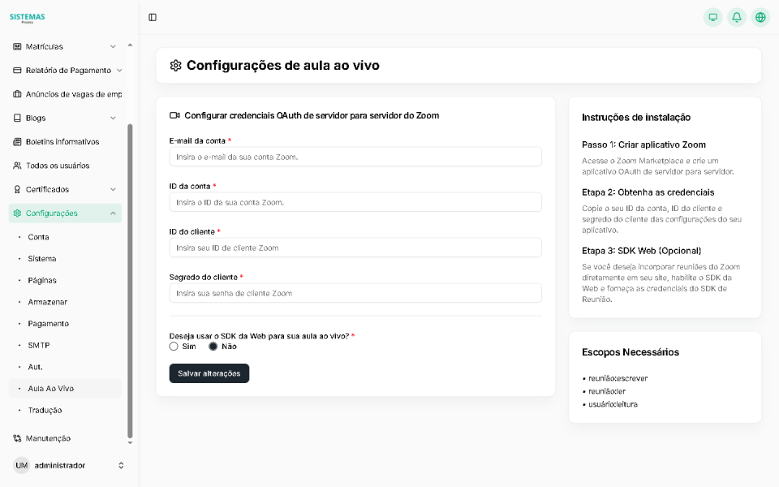779x487 pixels.
Task: Click the globe language icon in top bar
Action: coord(760,16)
